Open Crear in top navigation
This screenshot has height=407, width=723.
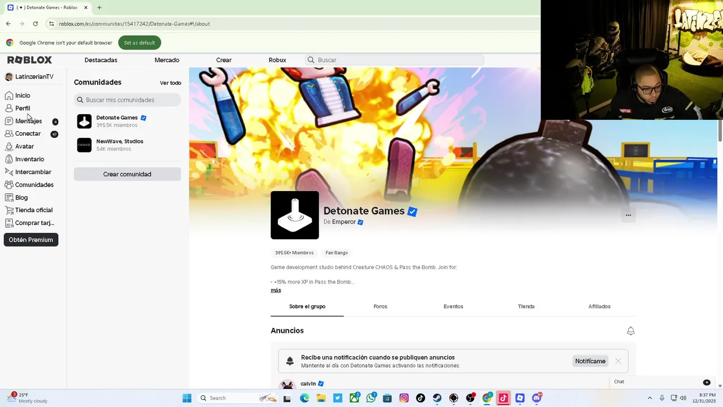(224, 60)
